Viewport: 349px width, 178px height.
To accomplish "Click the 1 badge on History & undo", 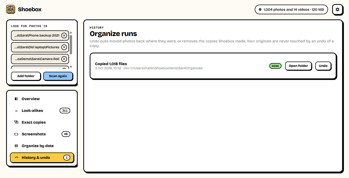I will (x=67, y=158).
